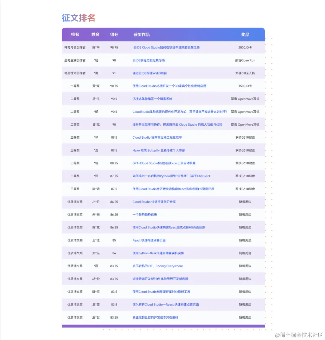
Task: Select the '2000JD卡' prize cell
Action: tap(245, 47)
